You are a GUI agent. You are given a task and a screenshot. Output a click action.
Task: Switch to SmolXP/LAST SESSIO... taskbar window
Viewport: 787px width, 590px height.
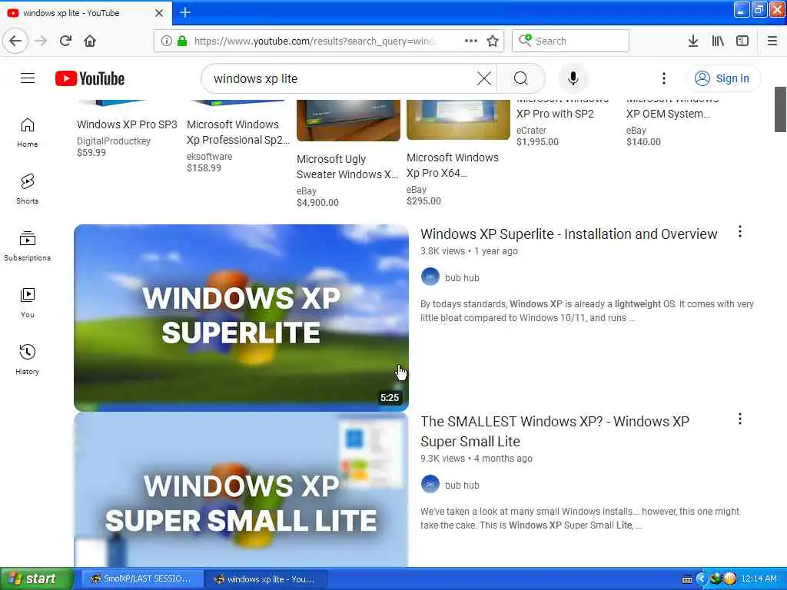pyautogui.click(x=142, y=579)
